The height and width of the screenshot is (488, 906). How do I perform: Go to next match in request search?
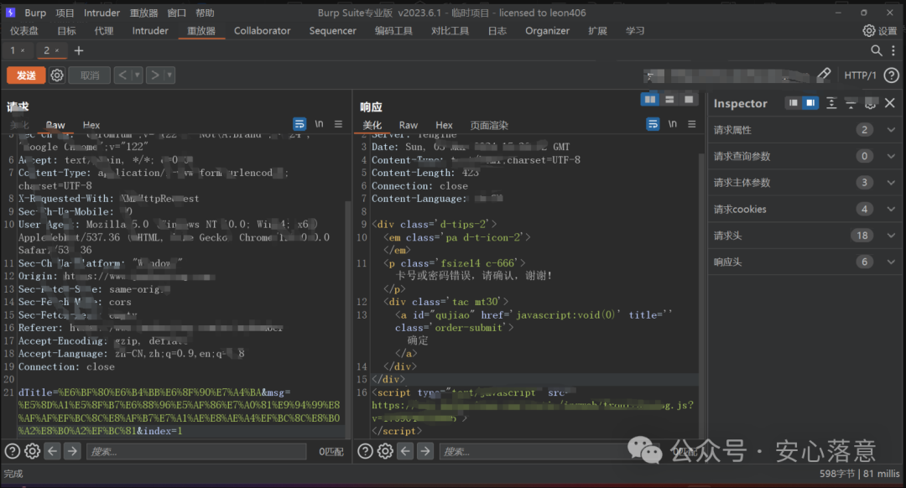pos(72,451)
